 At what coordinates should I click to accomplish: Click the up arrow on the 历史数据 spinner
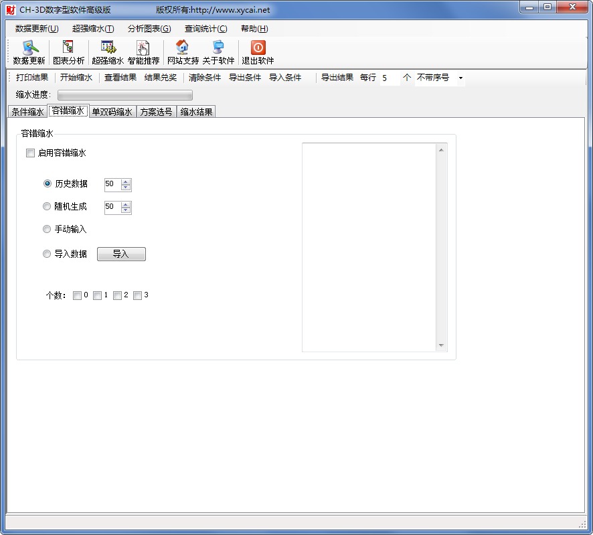point(126,181)
